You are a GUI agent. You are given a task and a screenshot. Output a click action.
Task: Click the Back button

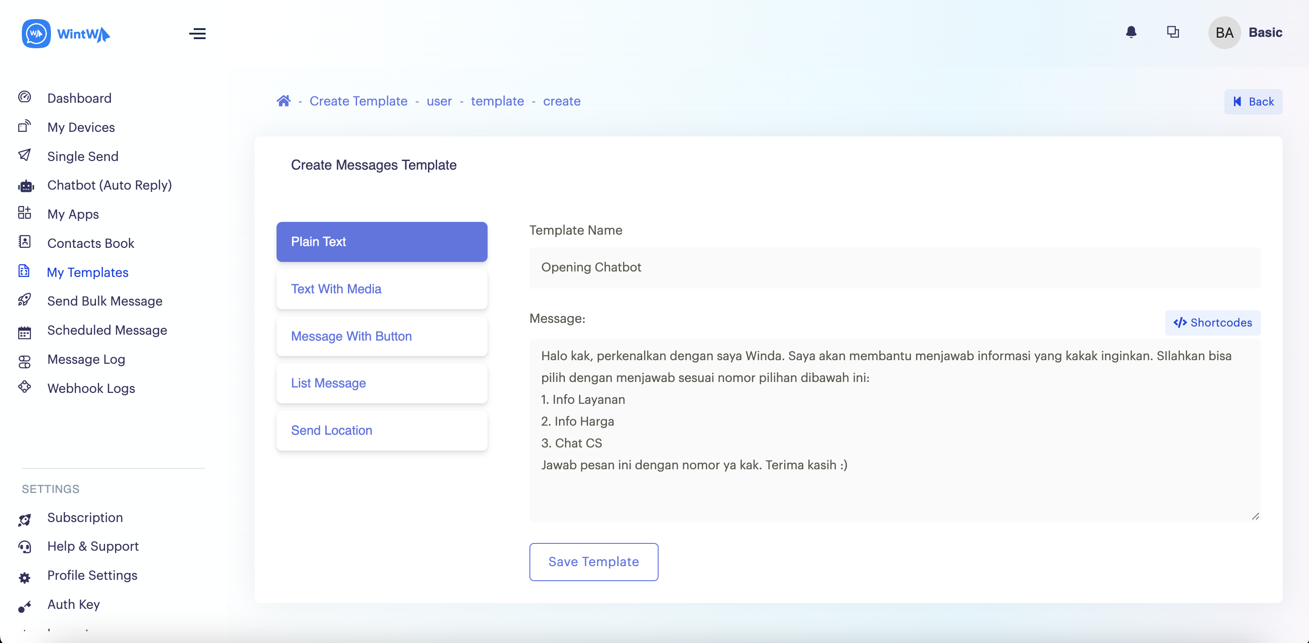click(x=1253, y=101)
